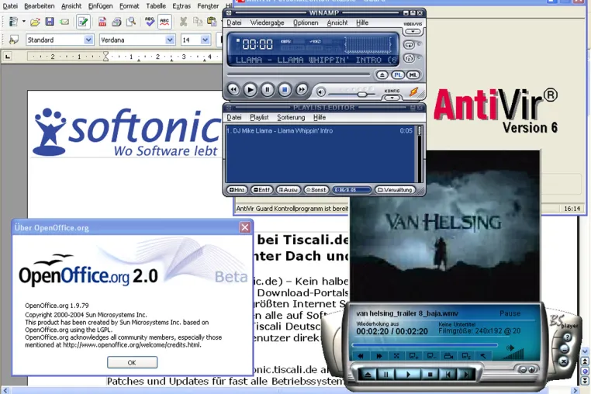Screen dimensions: 591x394
Task: Open page preview with magnifier icon
Action: (131, 22)
